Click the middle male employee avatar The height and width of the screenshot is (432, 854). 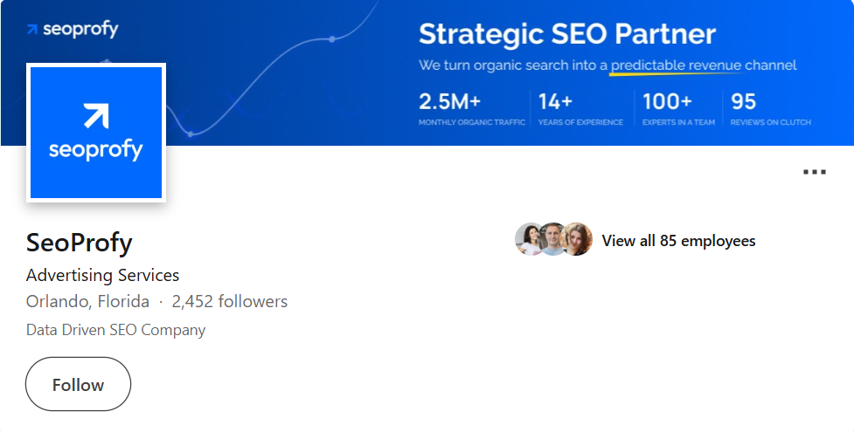point(552,239)
